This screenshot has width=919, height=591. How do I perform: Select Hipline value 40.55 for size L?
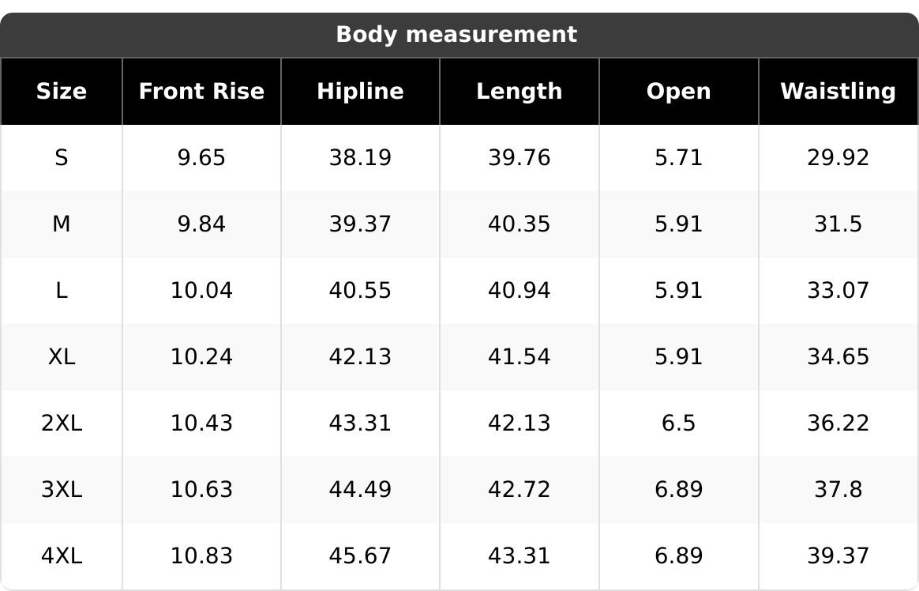360,291
